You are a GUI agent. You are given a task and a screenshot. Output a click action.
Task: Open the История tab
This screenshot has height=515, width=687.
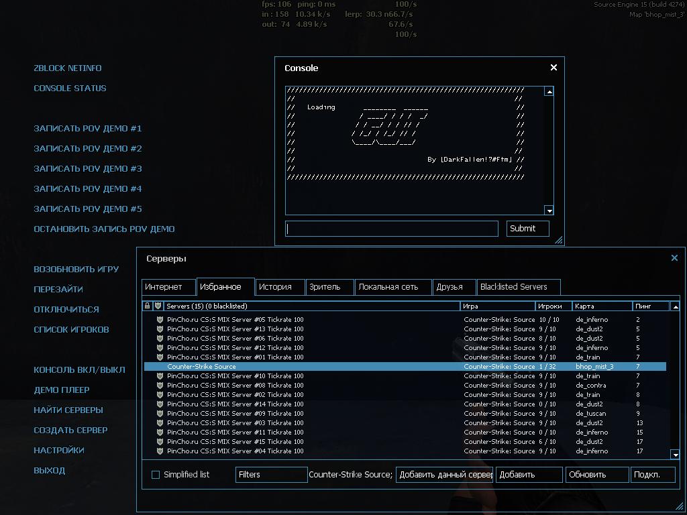[280, 287]
